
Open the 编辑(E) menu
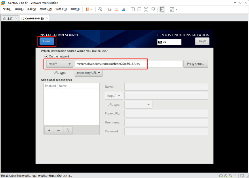point(19,9)
